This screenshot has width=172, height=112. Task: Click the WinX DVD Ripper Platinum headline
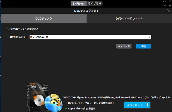(x=116, y=97)
